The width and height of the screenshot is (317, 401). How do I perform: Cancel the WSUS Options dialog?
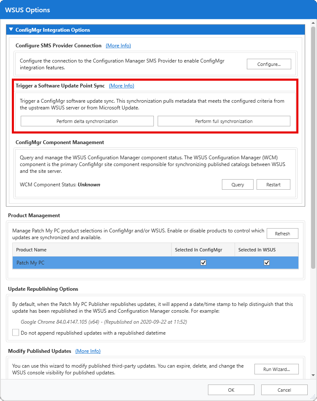point(284,390)
